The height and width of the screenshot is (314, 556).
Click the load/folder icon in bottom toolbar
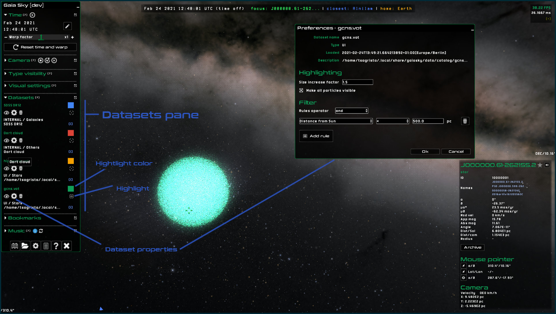[25, 246]
